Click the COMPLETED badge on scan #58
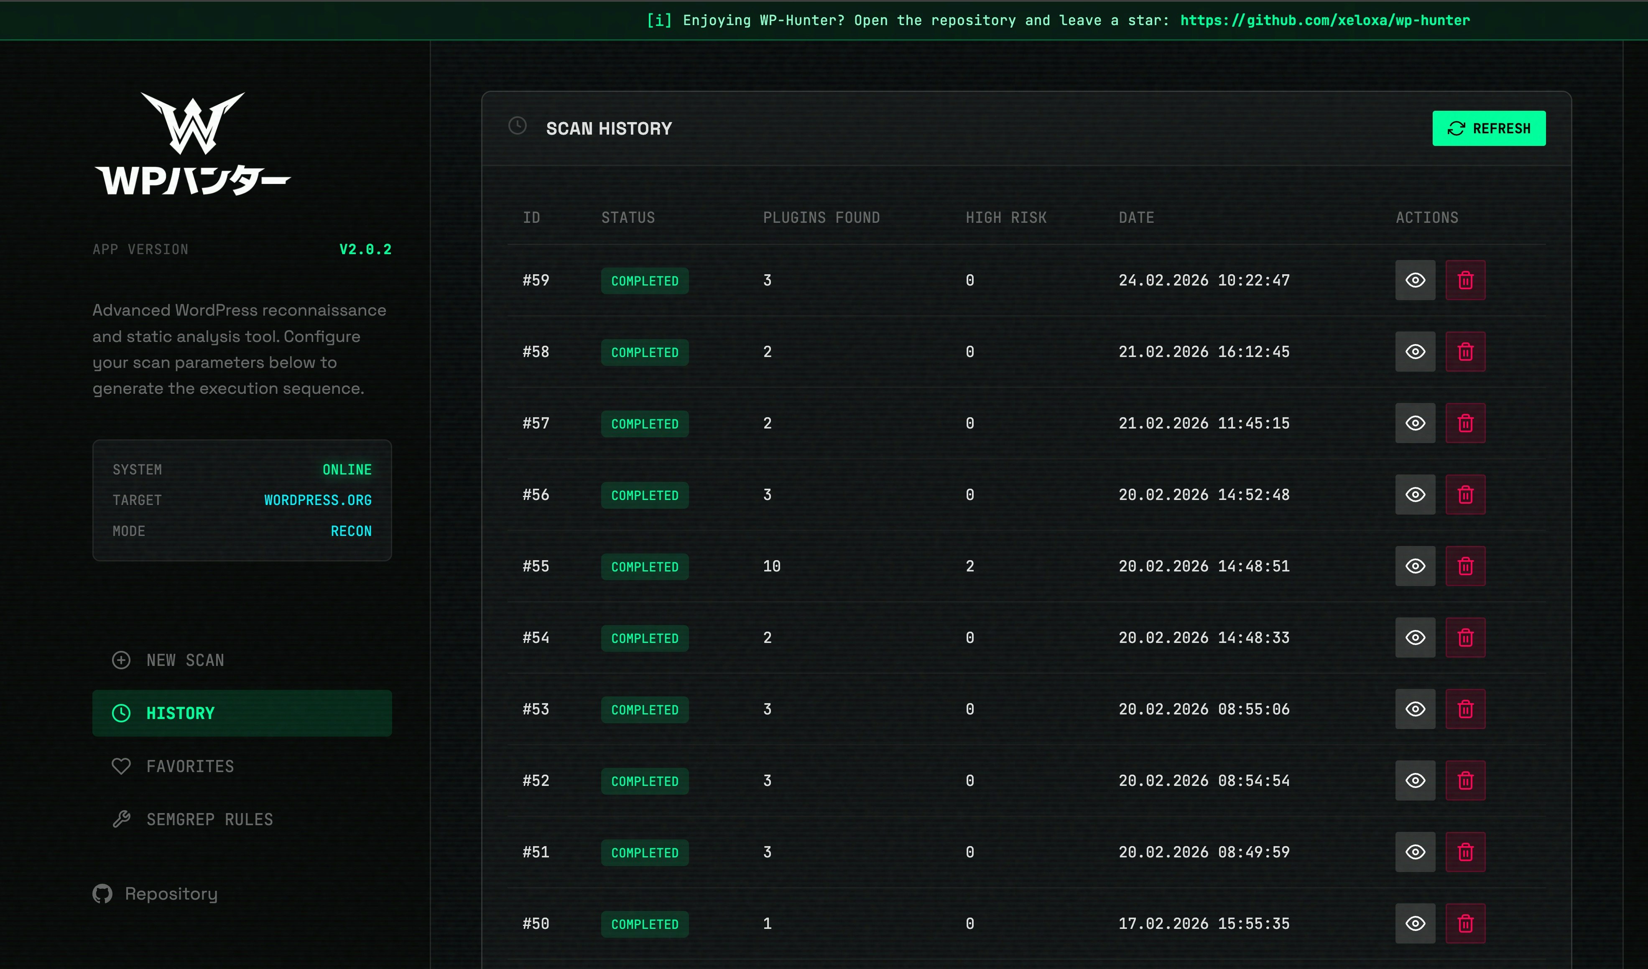The height and width of the screenshot is (969, 1648). click(644, 352)
